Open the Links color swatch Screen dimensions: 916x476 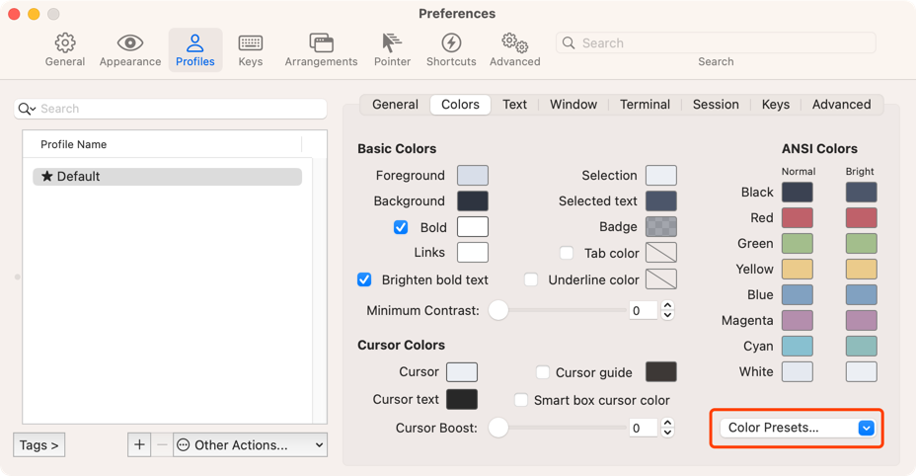(x=473, y=253)
